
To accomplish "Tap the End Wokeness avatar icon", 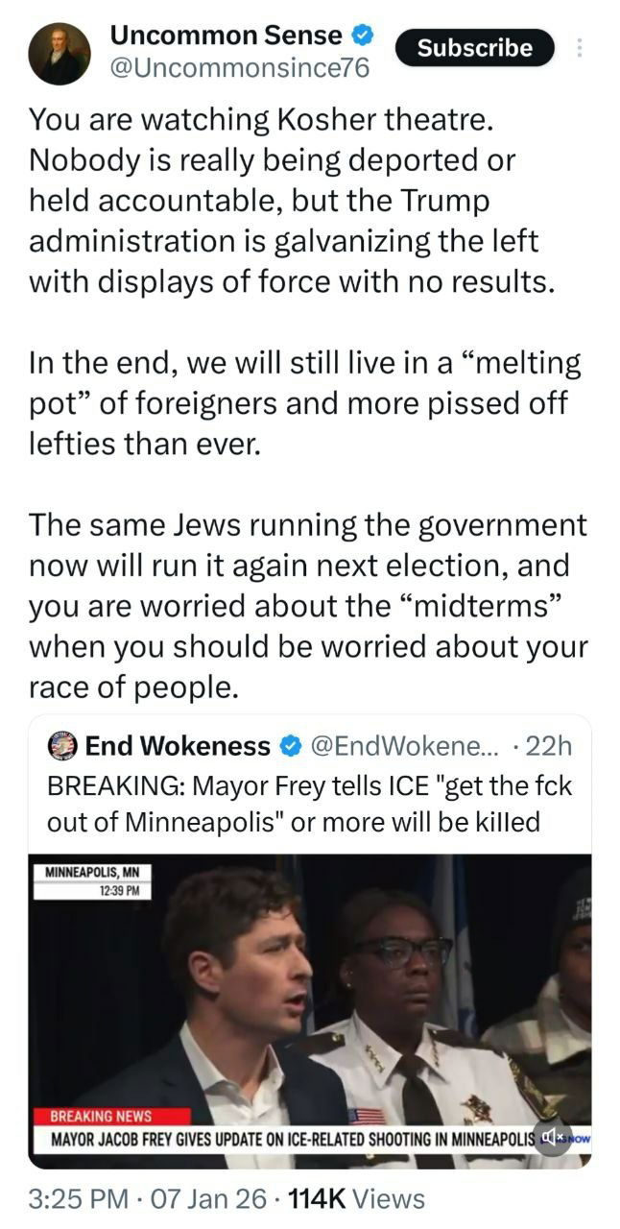I will (62, 746).
